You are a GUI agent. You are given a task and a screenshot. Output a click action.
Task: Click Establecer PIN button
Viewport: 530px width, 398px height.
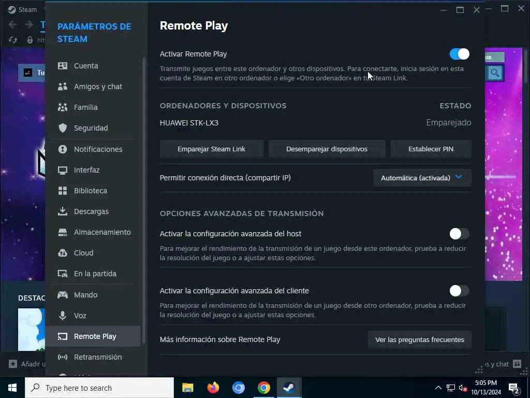(431, 149)
